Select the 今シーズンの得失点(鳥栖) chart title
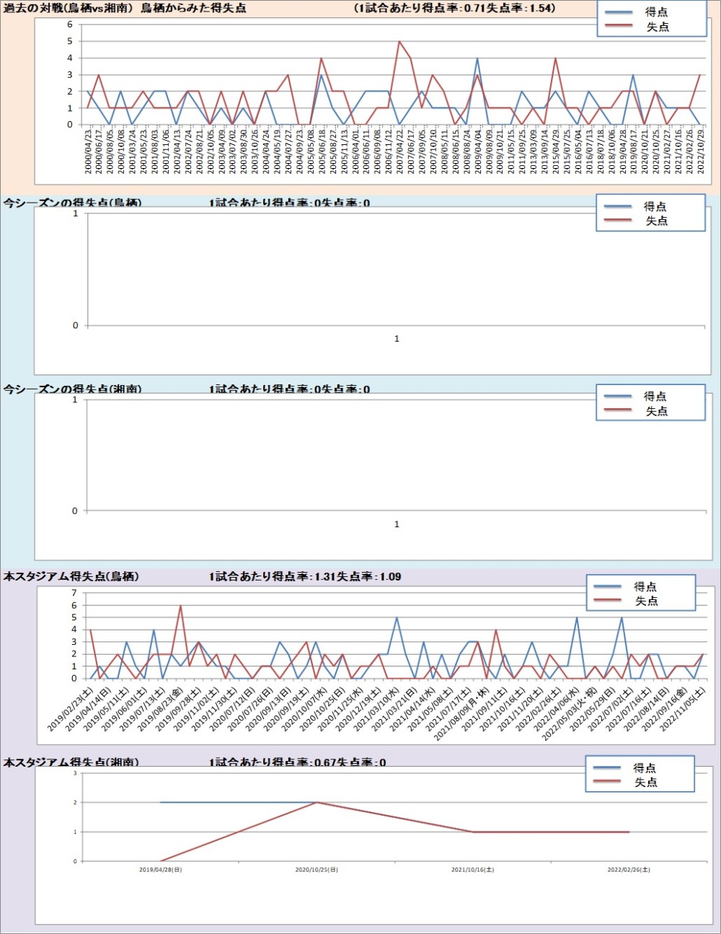 pyautogui.click(x=72, y=203)
